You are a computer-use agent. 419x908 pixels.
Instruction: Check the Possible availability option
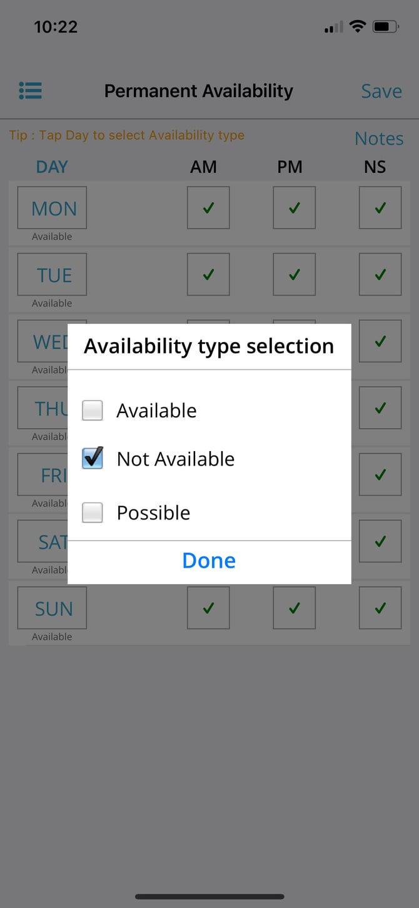point(93,513)
